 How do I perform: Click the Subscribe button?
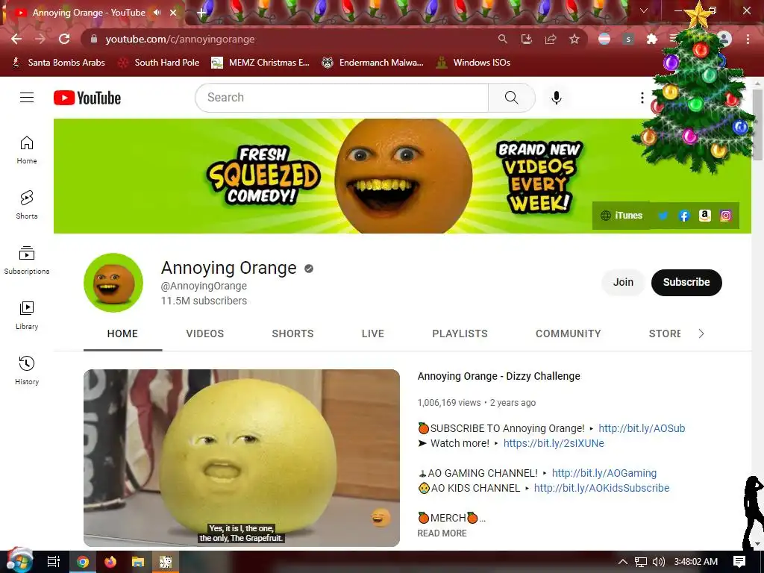pos(686,282)
